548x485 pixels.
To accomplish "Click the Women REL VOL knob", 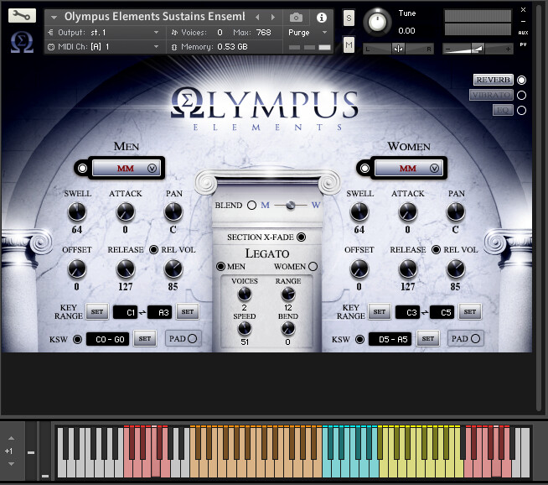I will pyautogui.click(x=456, y=269).
